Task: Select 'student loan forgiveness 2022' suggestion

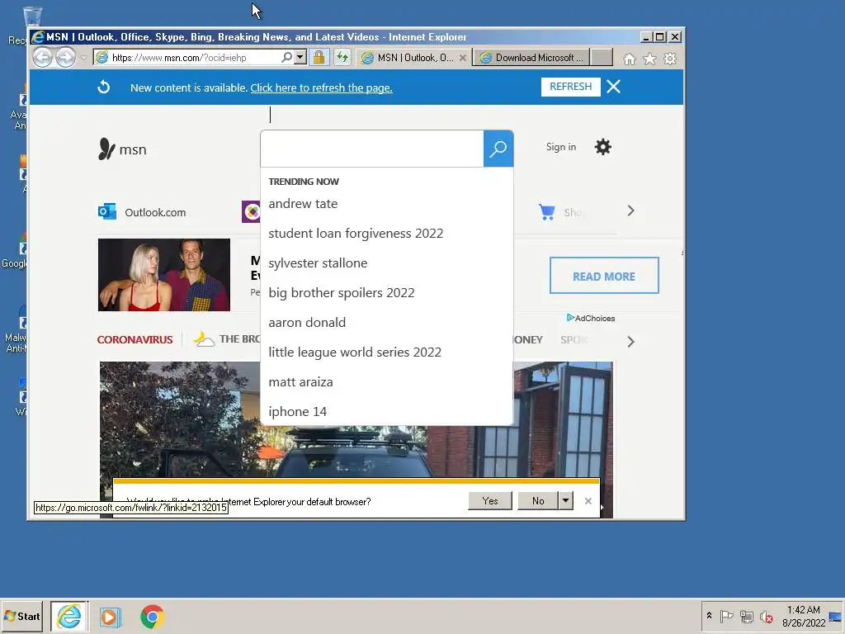Action: tap(356, 234)
